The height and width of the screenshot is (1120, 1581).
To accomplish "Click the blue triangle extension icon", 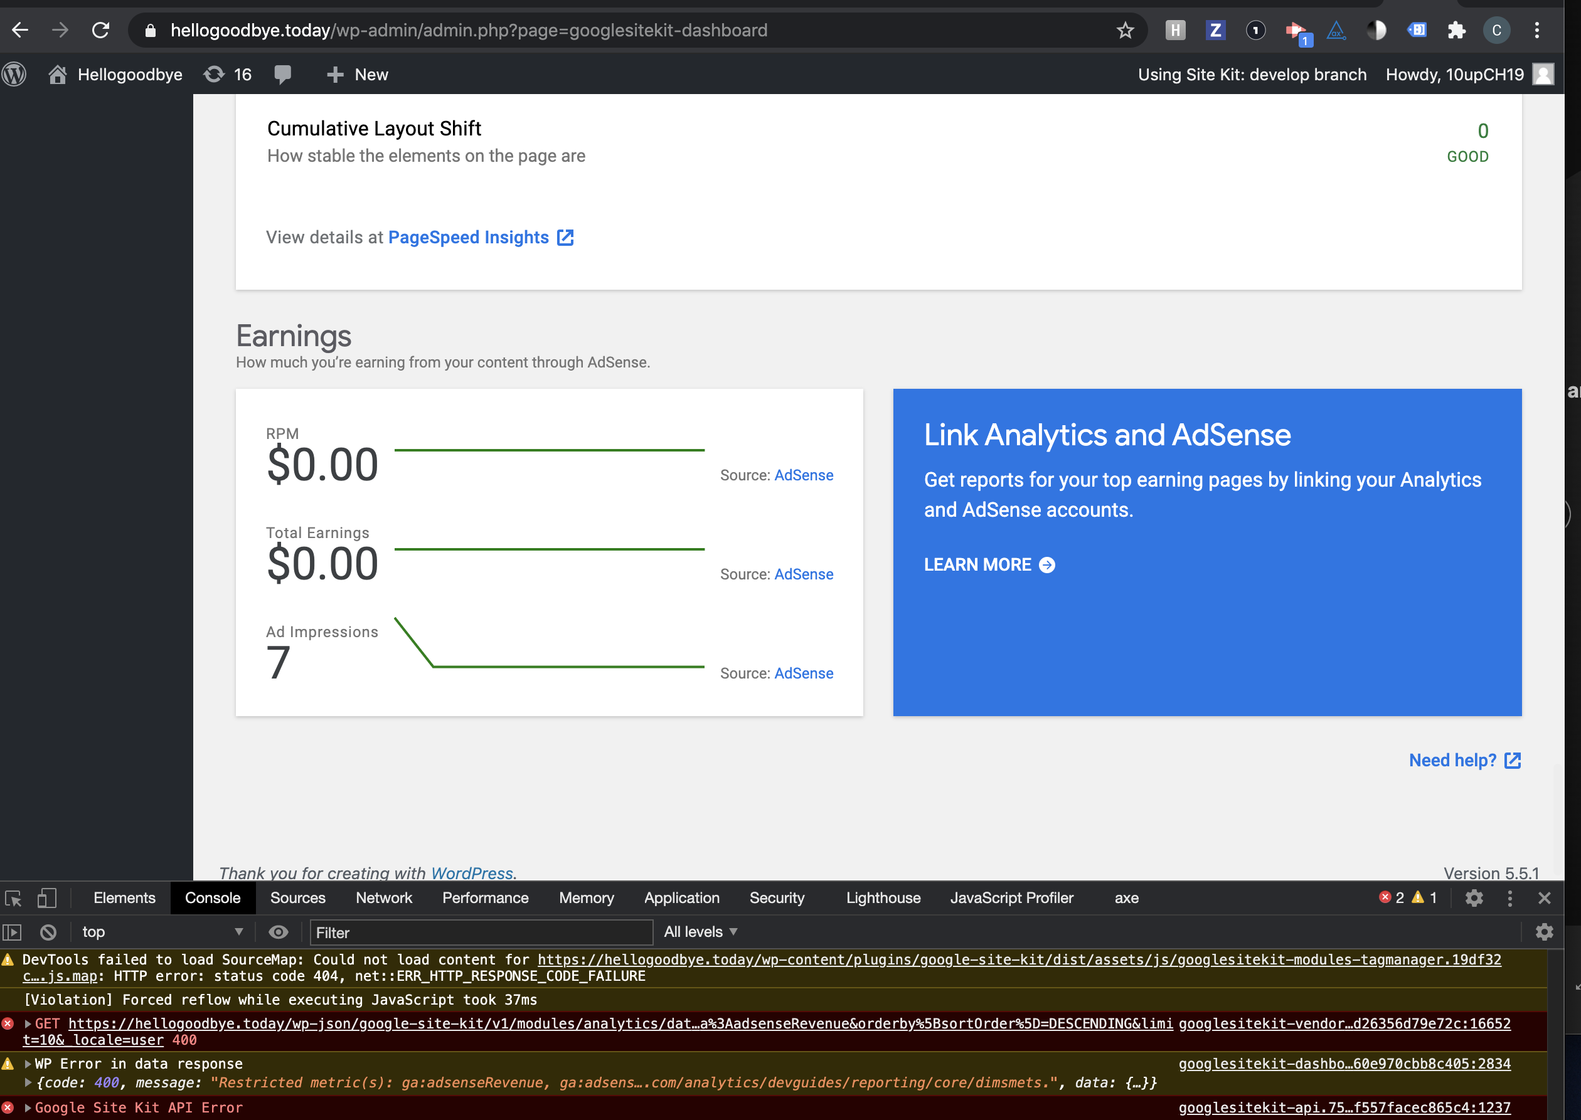I will coord(1336,30).
